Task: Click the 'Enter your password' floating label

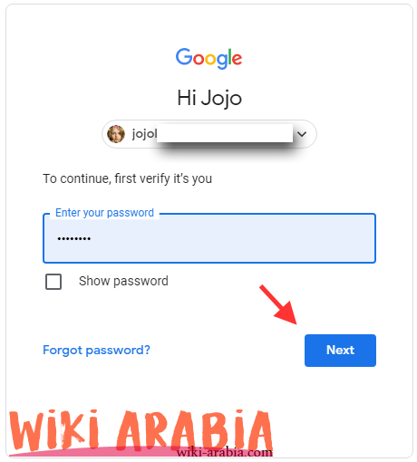Action: tap(104, 213)
